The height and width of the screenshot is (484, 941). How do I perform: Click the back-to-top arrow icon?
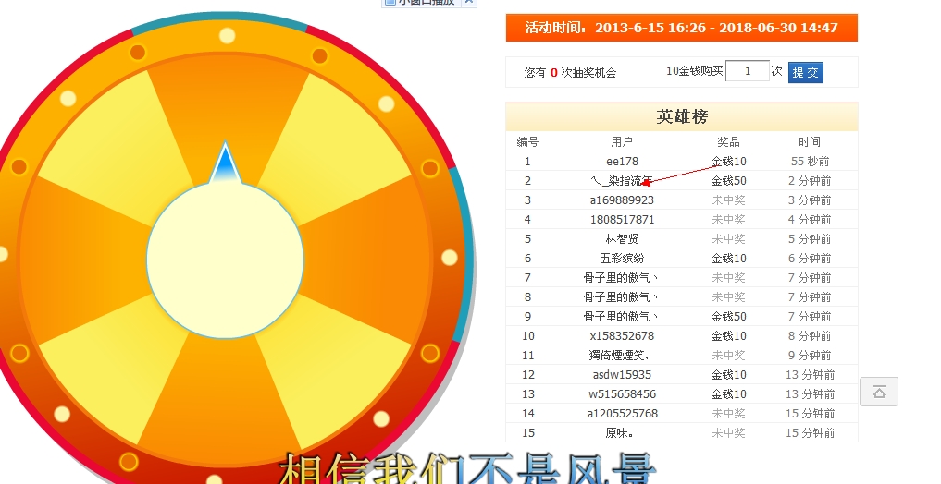pyautogui.click(x=879, y=392)
